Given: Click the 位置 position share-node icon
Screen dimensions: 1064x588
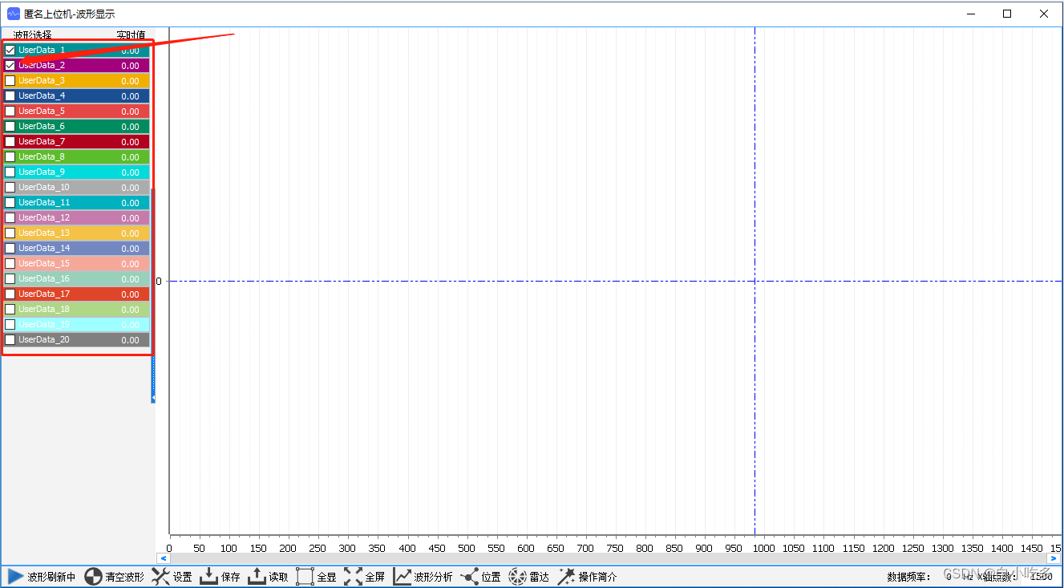Looking at the screenshot, I should click(470, 576).
